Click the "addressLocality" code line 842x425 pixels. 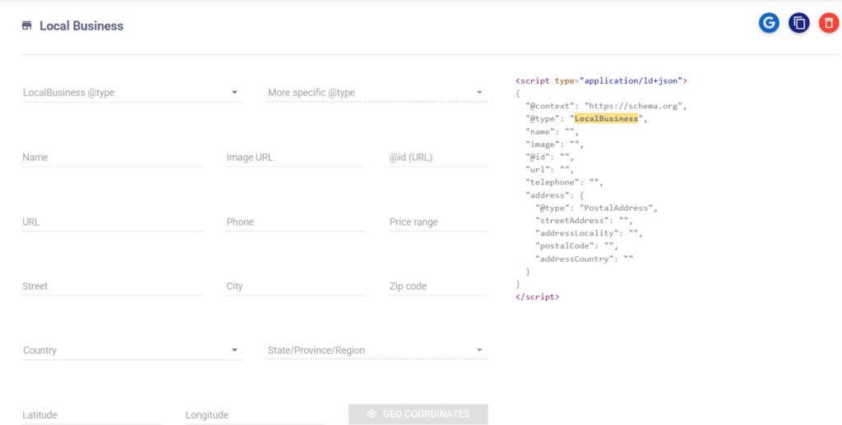click(589, 233)
